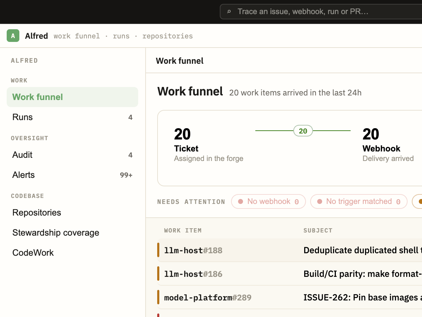Viewport: 422px width, 317px height.
Task: Open Stewardship coverage in the sidebar
Action: pos(72,232)
